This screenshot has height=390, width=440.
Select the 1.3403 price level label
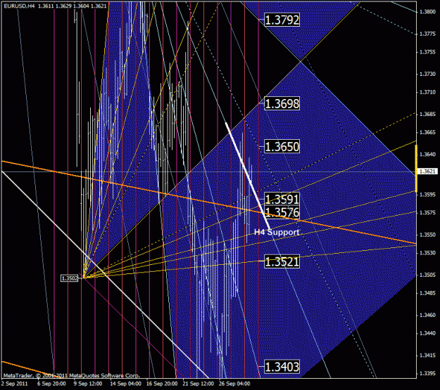(282, 367)
